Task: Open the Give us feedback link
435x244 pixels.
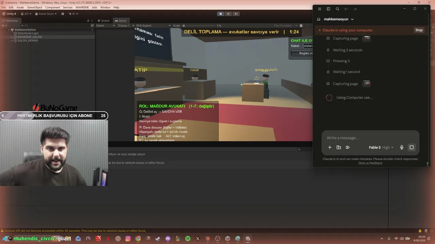Action: click(370, 163)
